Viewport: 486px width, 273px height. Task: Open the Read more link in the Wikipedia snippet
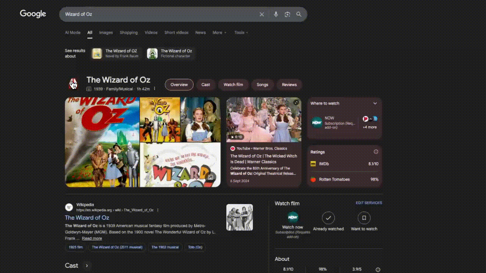[92, 238]
